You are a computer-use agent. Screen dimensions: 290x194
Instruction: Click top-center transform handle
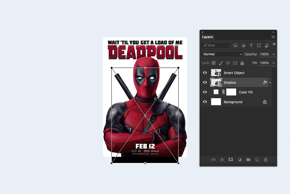pyautogui.click(x=145, y=68)
